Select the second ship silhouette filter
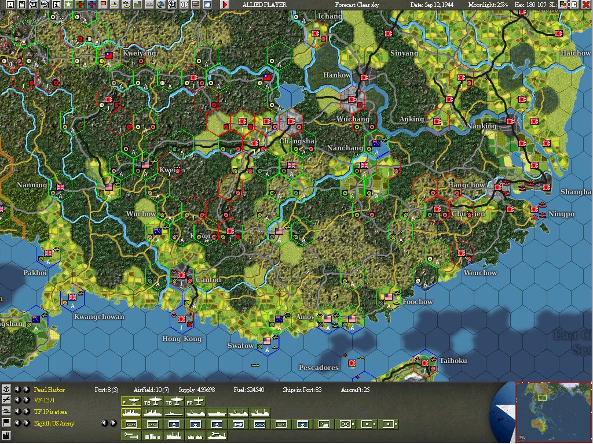593x444 pixels. coord(152,413)
